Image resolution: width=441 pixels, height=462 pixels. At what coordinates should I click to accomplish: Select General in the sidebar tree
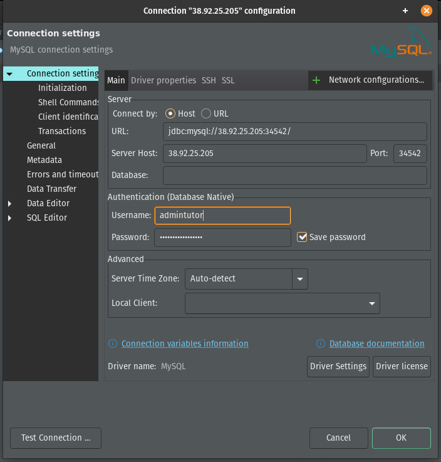(41, 145)
